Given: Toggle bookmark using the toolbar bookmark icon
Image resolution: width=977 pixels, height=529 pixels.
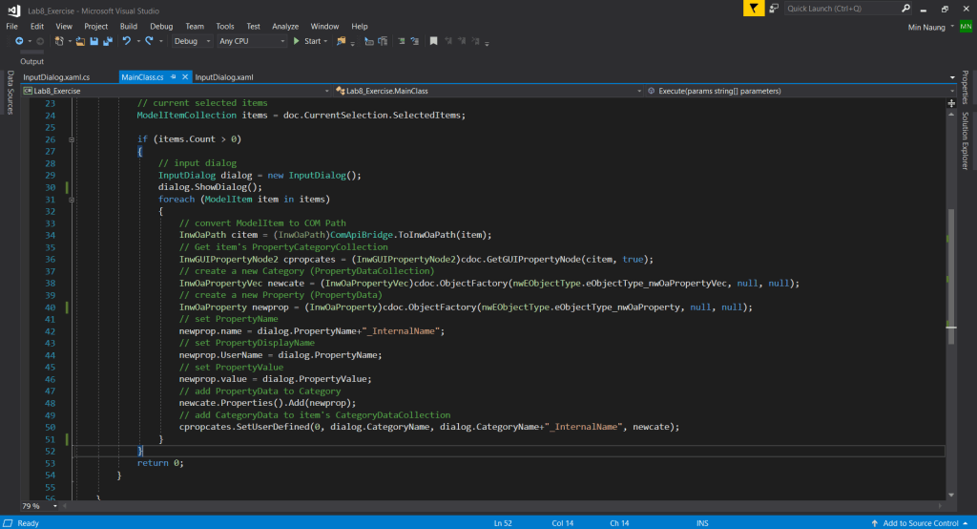Looking at the screenshot, I should 433,41.
